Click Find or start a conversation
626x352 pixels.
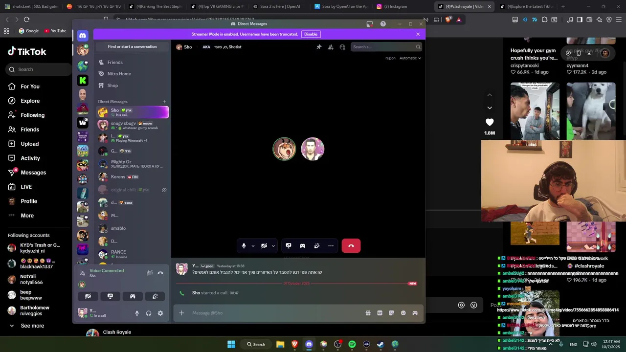[132, 47]
